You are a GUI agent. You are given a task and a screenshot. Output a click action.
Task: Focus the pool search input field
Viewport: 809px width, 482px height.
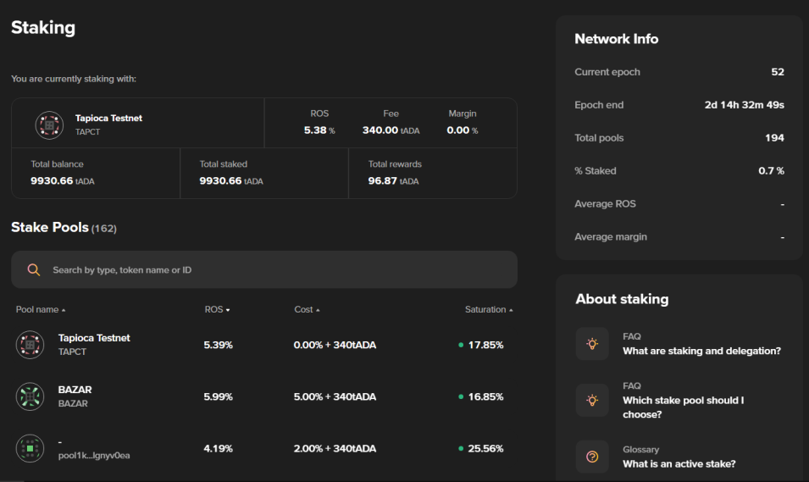click(x=264, y=269)
